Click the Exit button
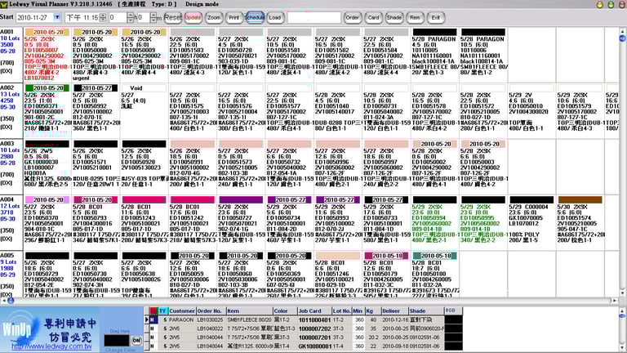 (435, 18)
